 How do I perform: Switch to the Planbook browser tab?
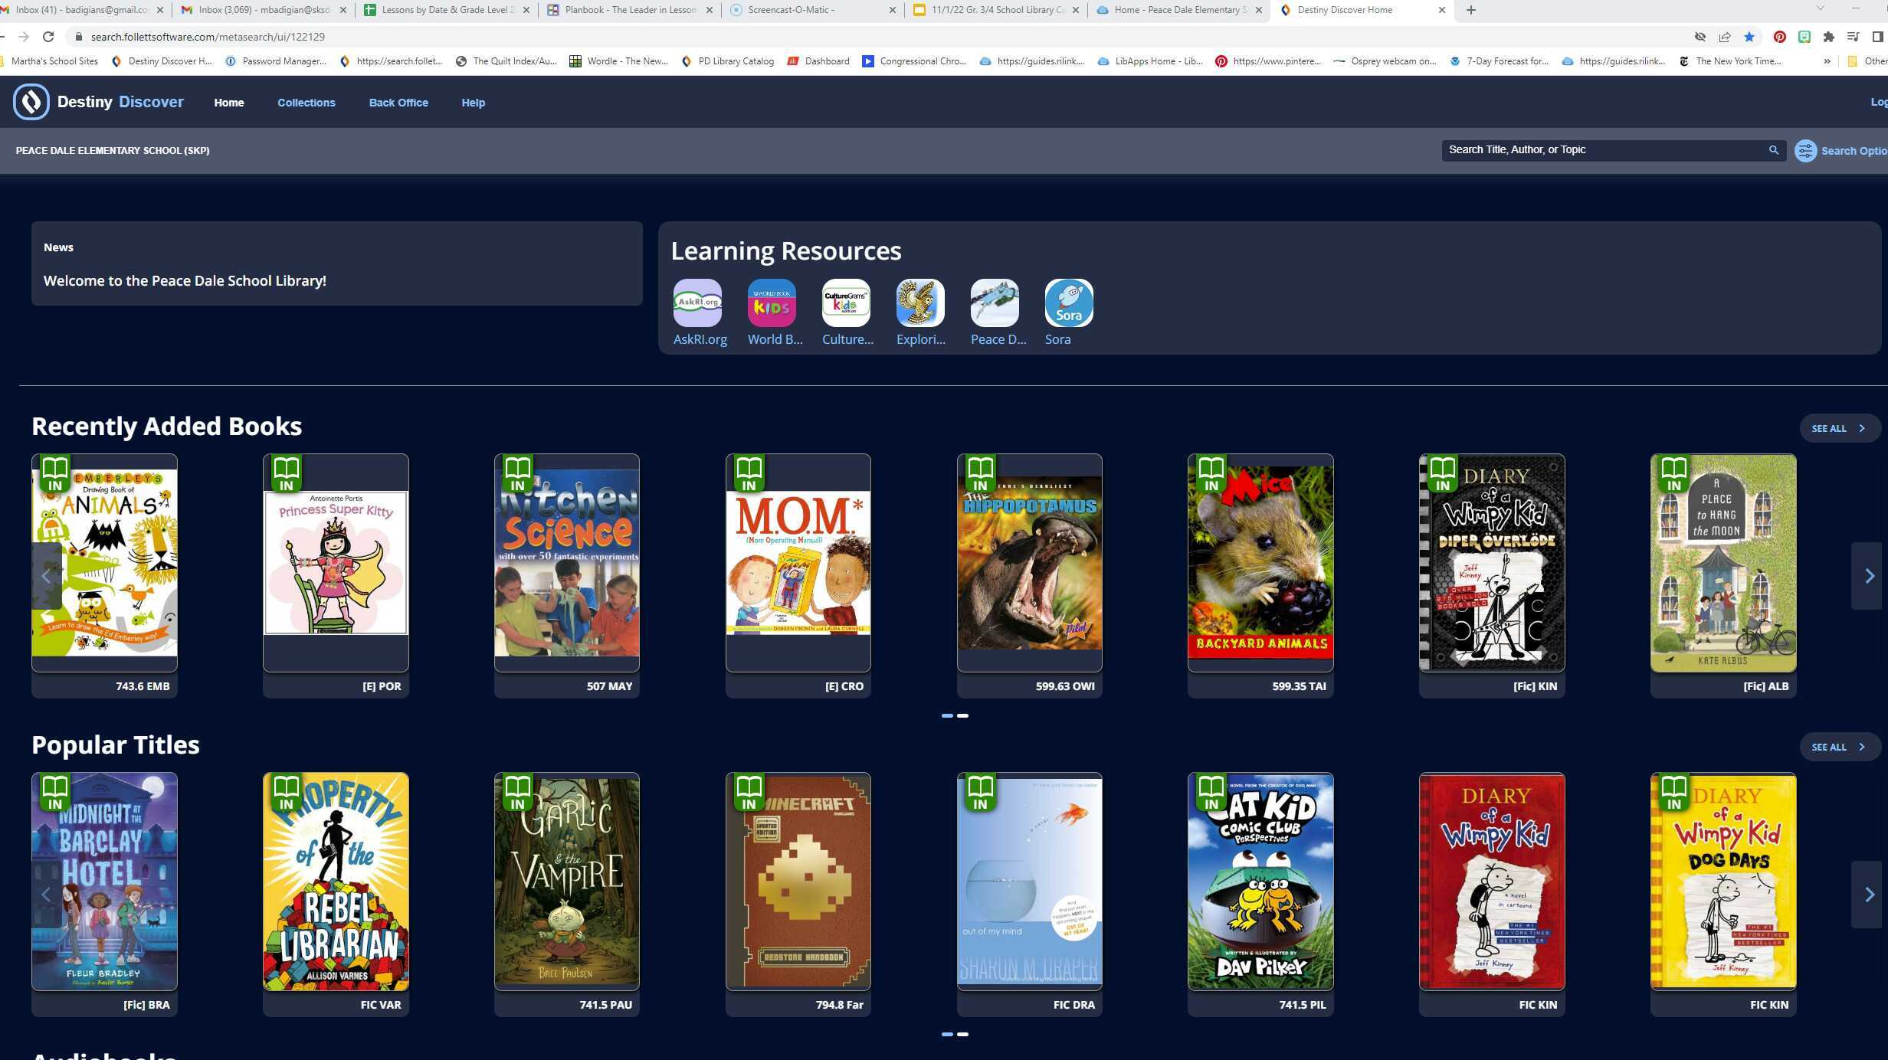[628, 10]
